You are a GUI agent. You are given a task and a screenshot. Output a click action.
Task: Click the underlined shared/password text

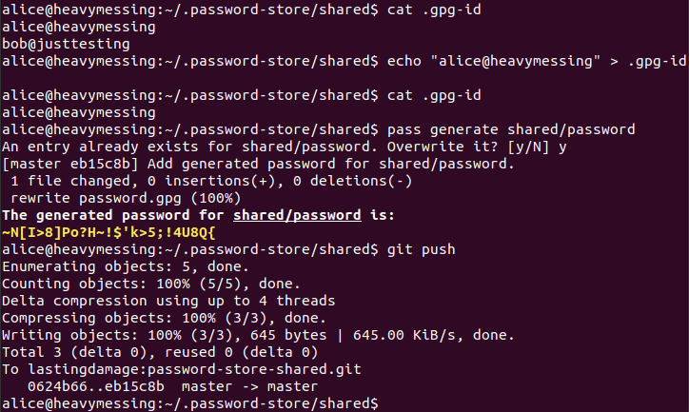(x=297, y=215)
